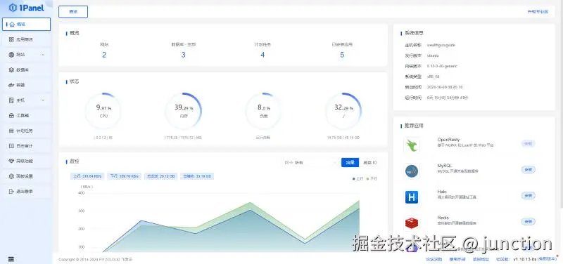Click the 内存 memory usage gauge
This screenshot has width=563, height=264.
click(184, 111)
